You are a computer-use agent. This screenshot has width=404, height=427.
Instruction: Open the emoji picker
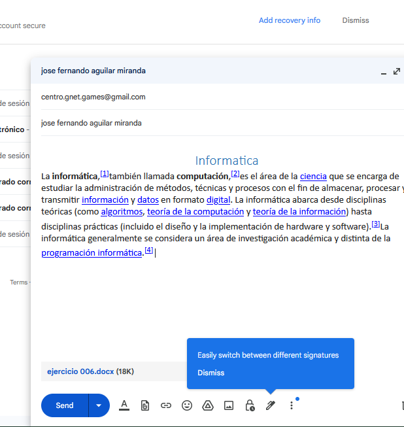point(187,405)
